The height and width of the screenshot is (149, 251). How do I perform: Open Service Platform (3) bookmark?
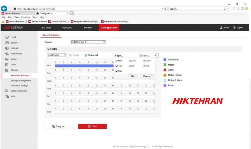click(x=16, y=22)
